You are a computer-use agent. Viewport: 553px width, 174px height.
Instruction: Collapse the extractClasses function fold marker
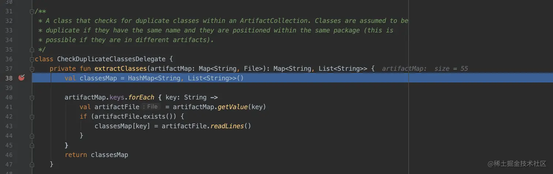coord(32,69)
